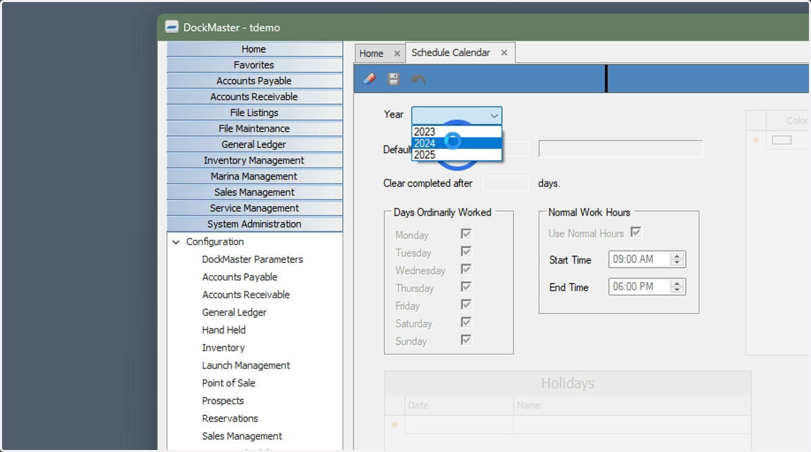Click the Clear completed after days field
The height and width of the screenshot is (452, 811).
point(506,183)
